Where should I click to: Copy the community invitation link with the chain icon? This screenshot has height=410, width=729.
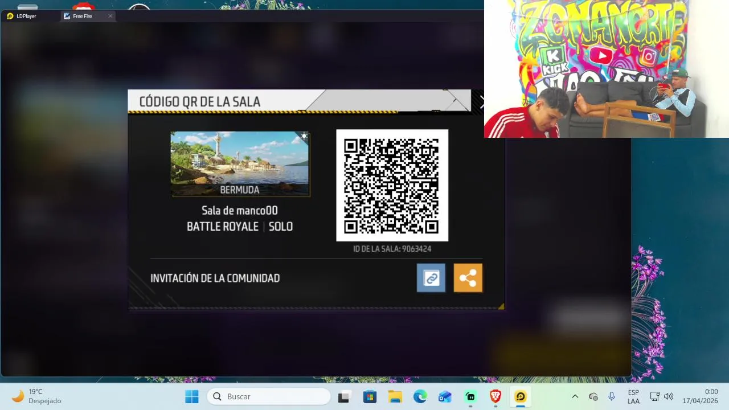coord(431,278)
